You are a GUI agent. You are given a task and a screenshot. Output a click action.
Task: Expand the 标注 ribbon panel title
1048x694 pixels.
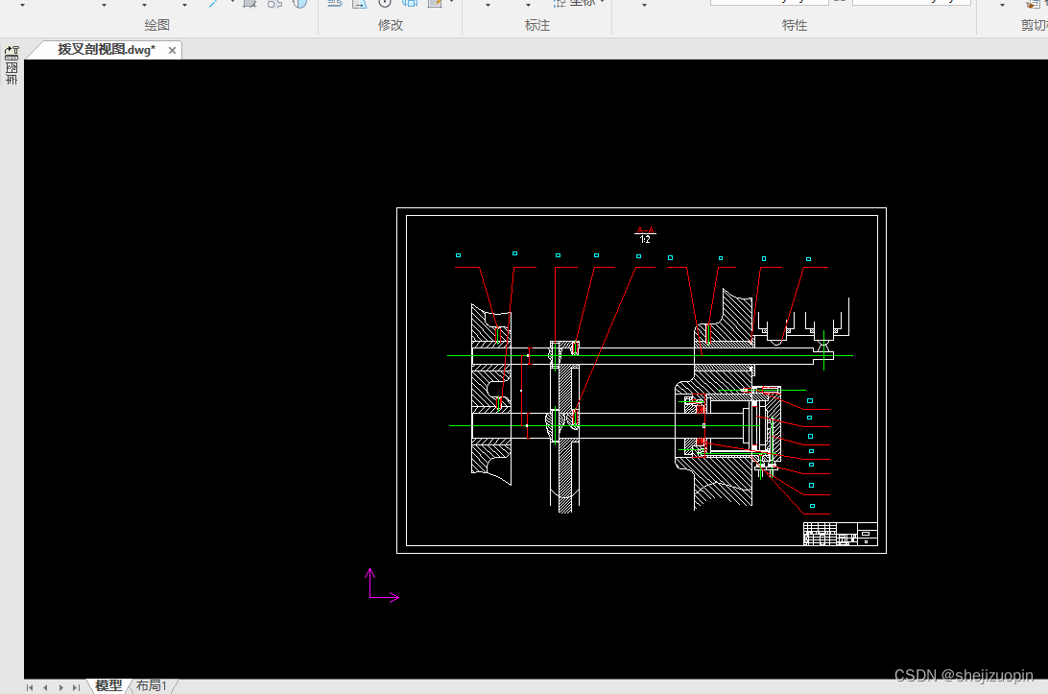537,25
